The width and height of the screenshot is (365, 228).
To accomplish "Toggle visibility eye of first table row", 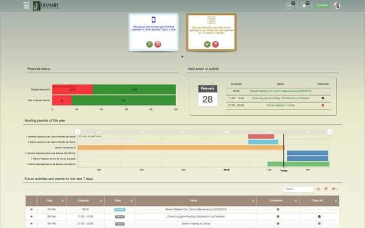I will [x=31, y=209].
